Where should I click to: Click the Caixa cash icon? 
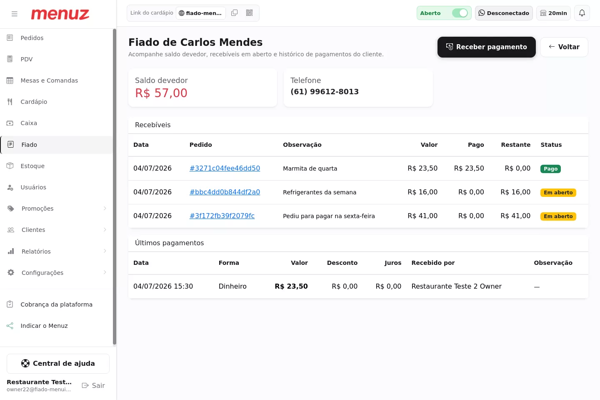(10, 123)
